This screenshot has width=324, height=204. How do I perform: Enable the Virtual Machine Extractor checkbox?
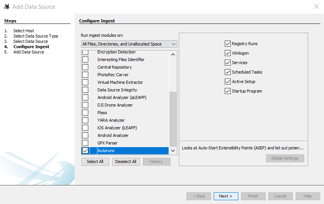point(85,82)
